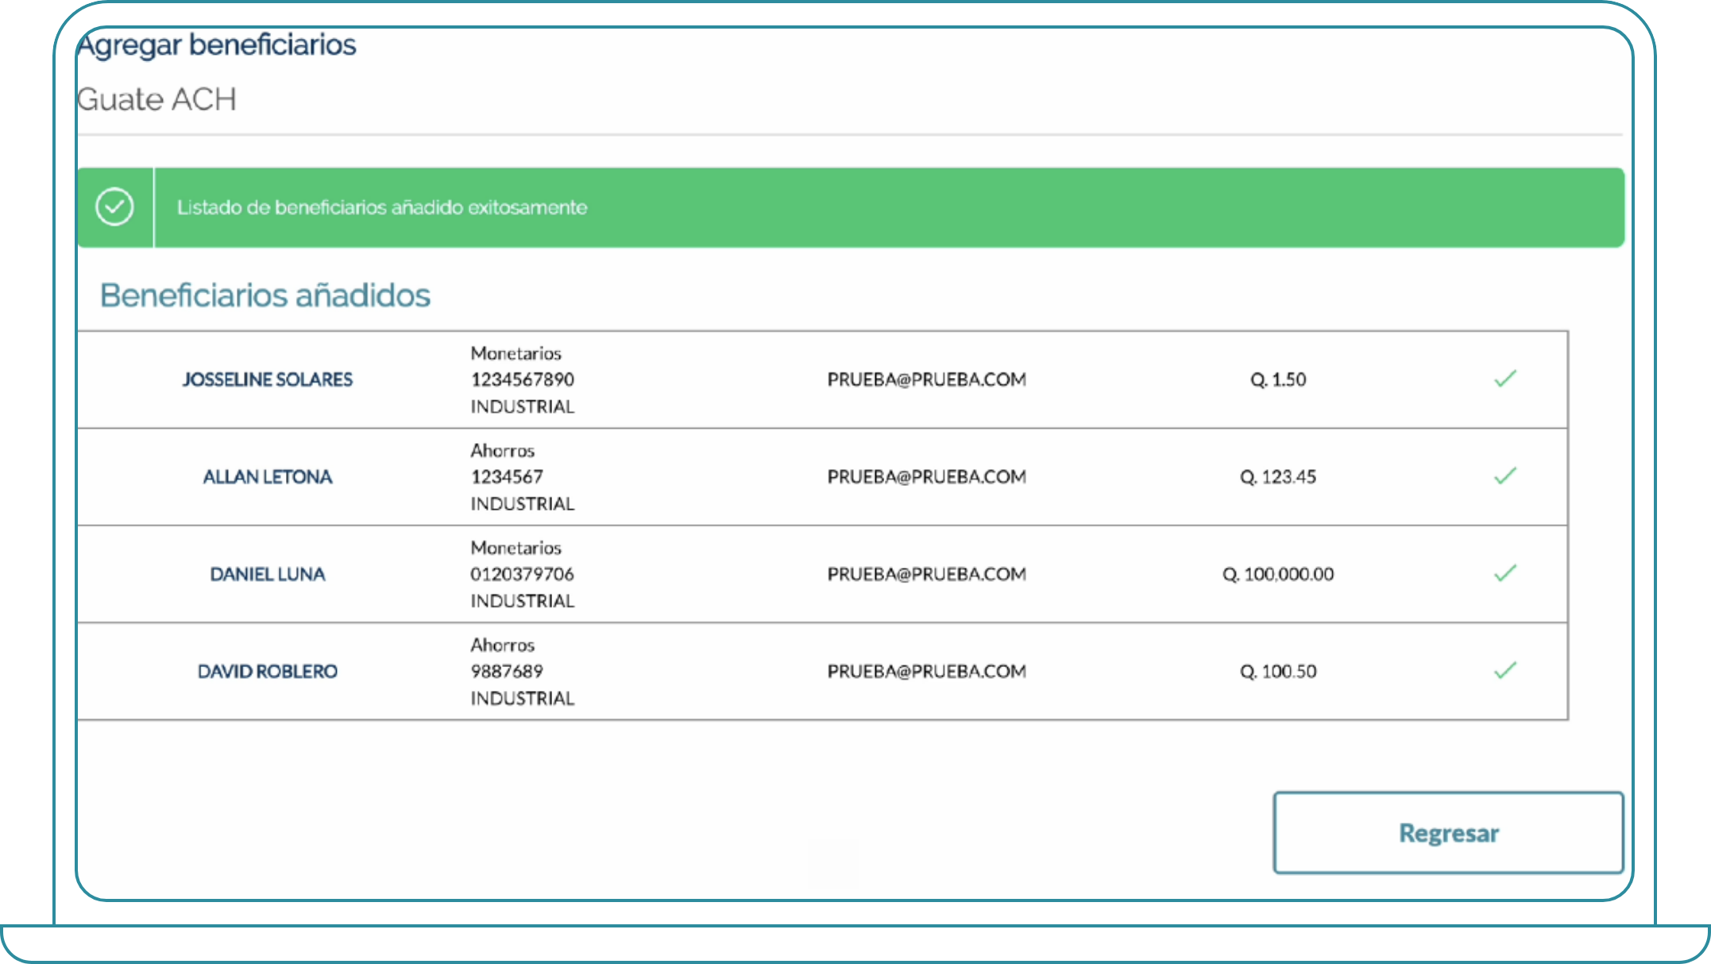The width and height of the screenshot is (1711, 964).
Task: Click email in ALLAN LETONA row
Action: 926,477
